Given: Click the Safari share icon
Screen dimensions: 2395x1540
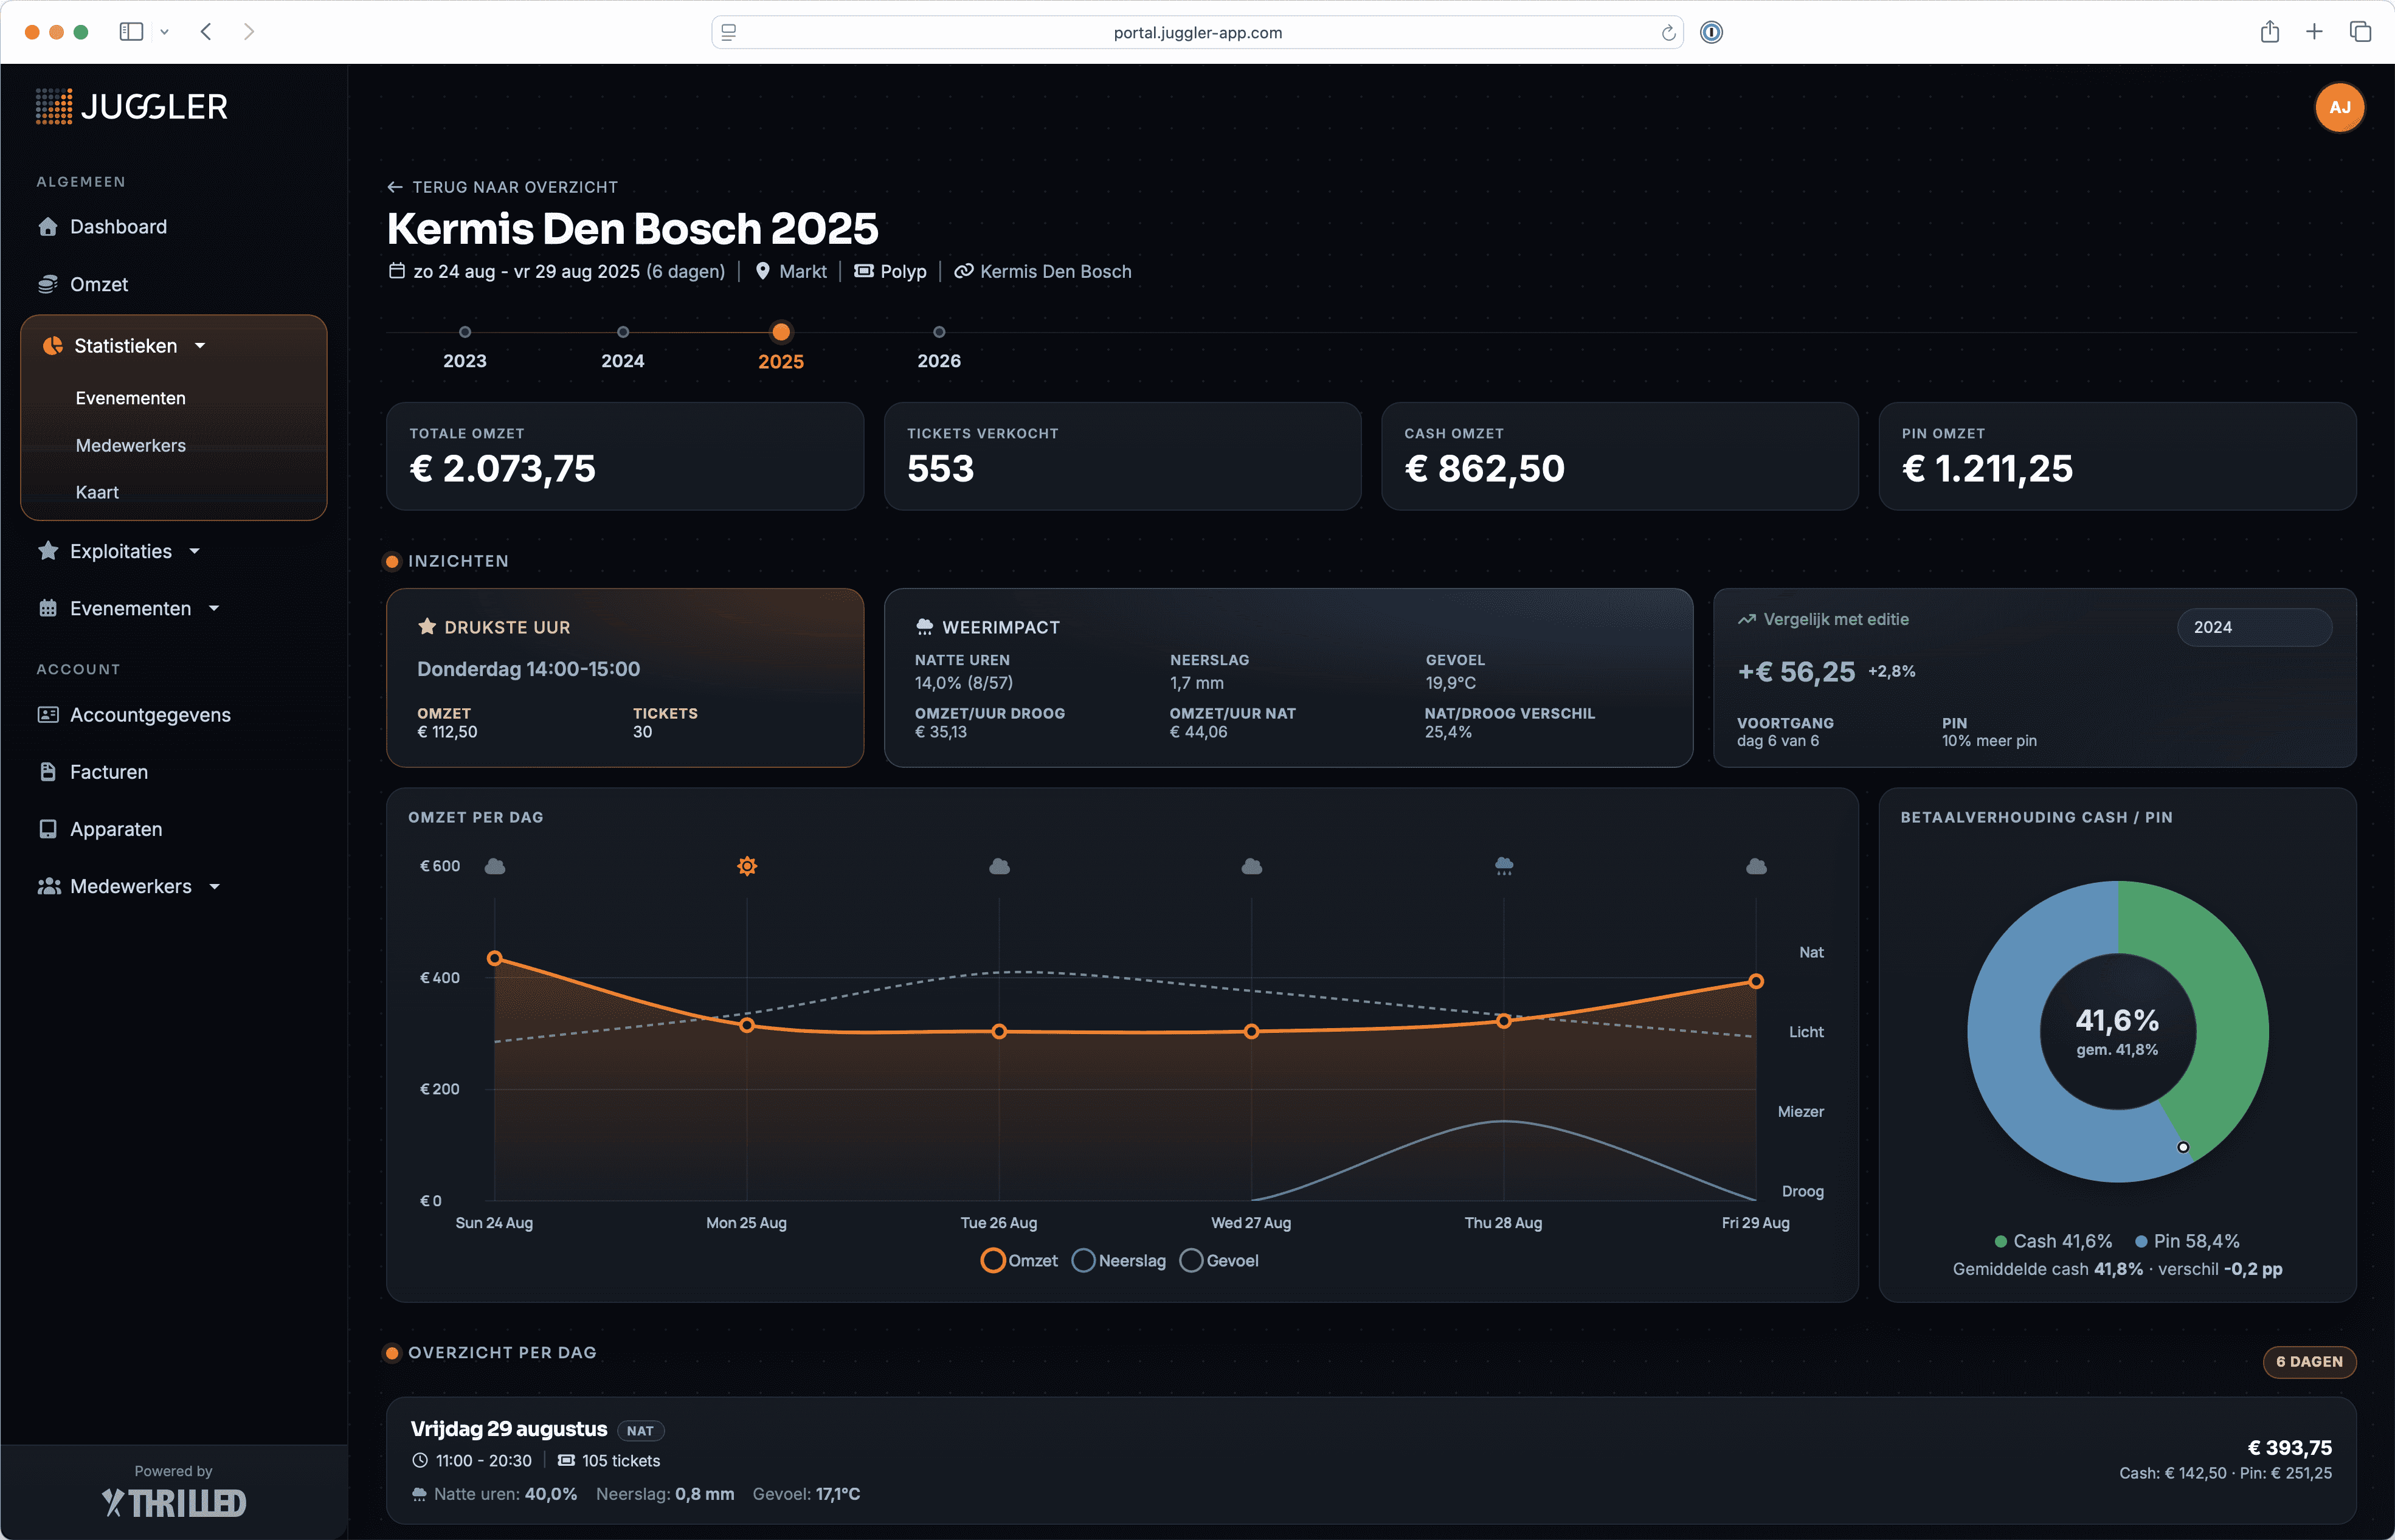Looking at the screenshot, I should click(2269, 32).
